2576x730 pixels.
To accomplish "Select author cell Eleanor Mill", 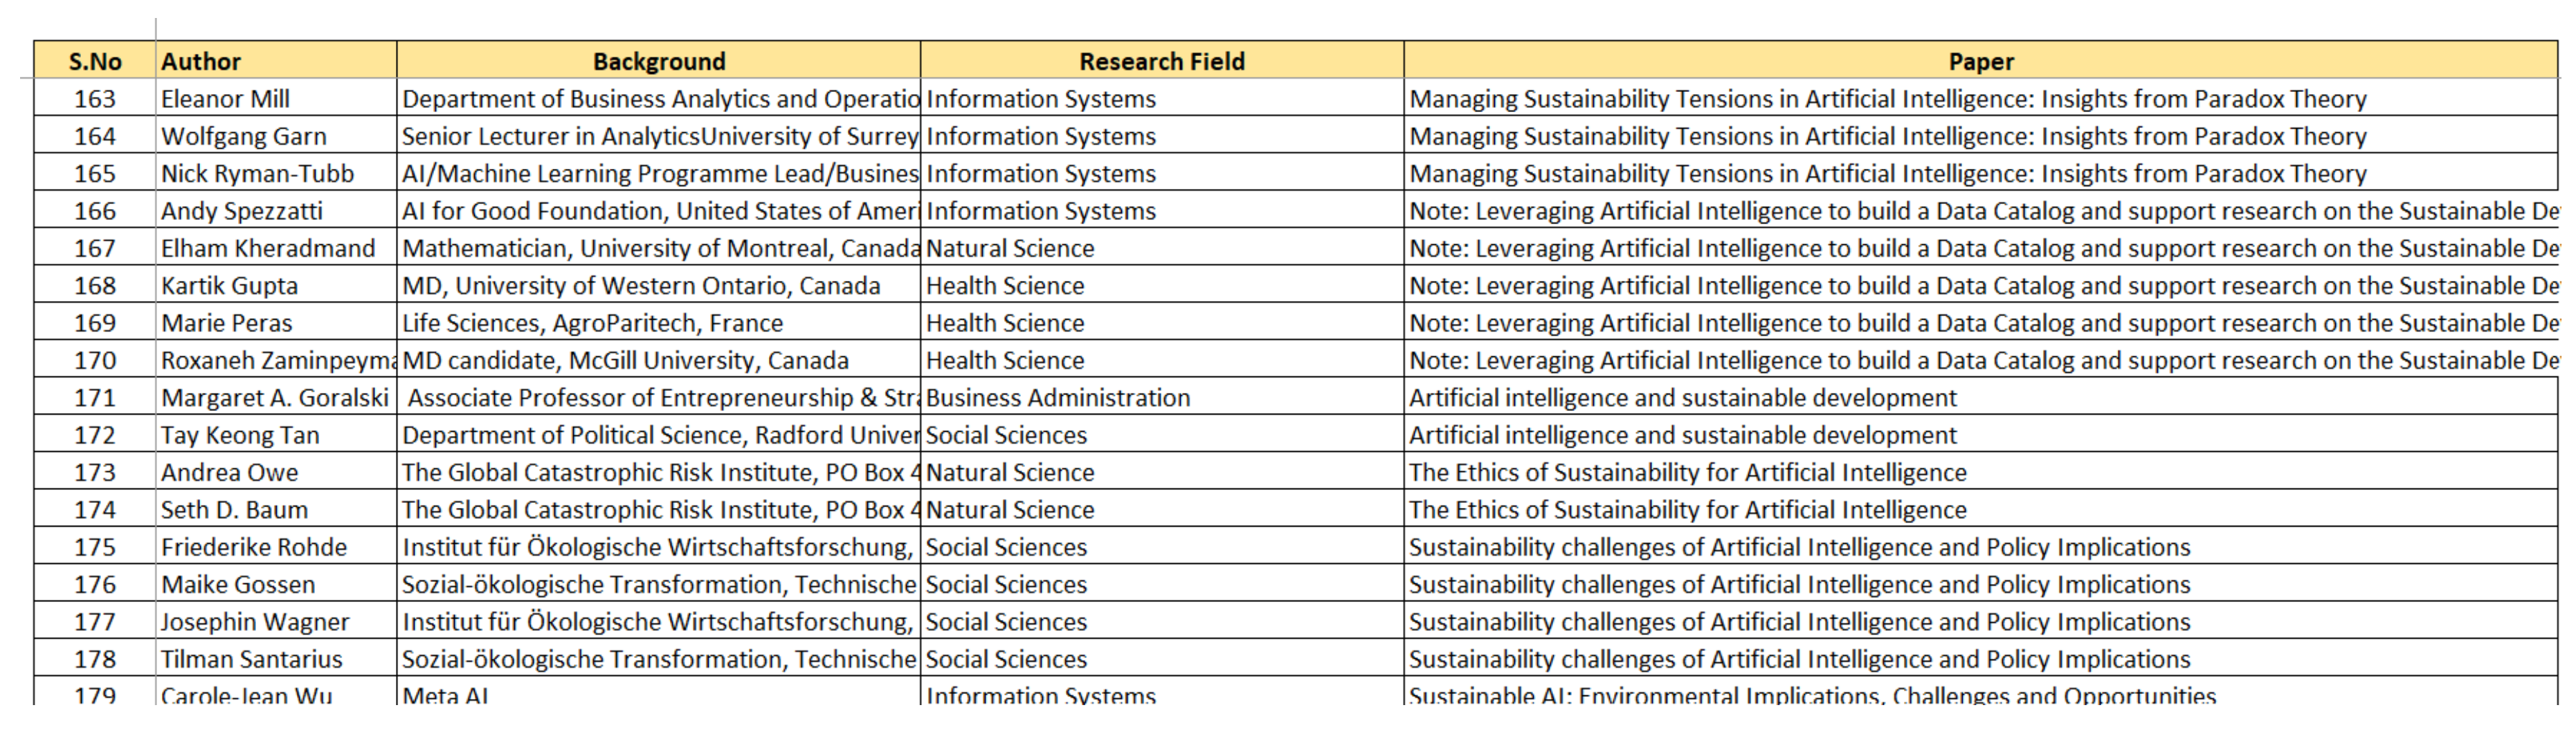I will [x=275, y=99].
